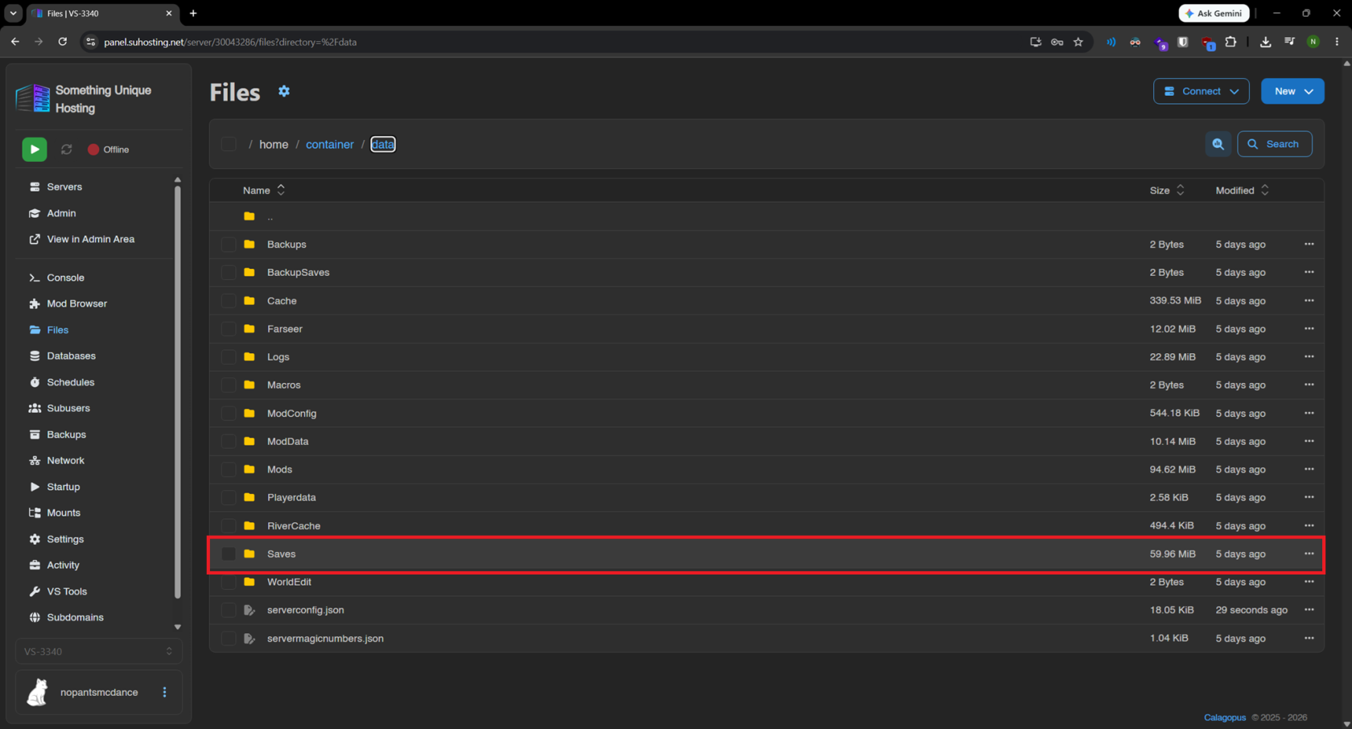Open options for serverconfig.json row
Viewport: 1352px width, 729px height.
click(x=1309, y=610)
